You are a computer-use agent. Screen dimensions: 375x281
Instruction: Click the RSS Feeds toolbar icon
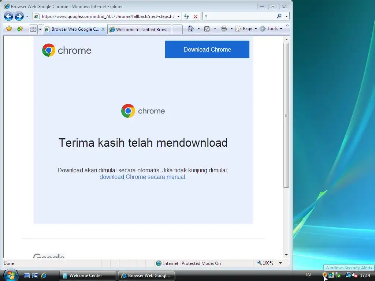207,29
